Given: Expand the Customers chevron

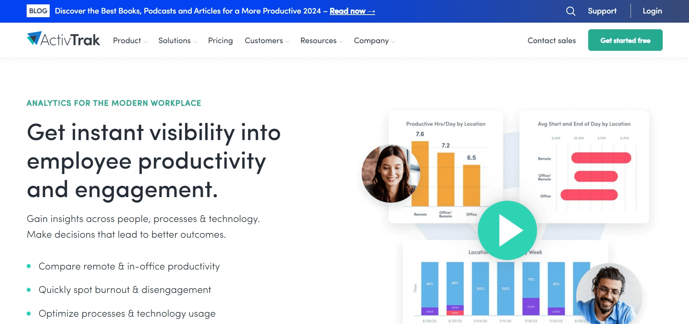Looking at the screenshot, I should tap(288, 42).
